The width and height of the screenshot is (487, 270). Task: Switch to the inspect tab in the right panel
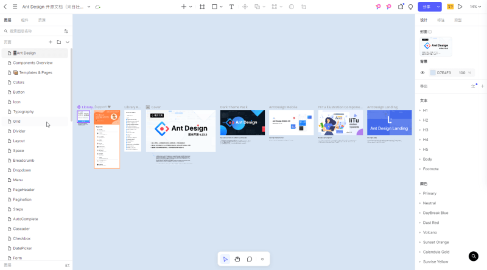click(441, 20)
